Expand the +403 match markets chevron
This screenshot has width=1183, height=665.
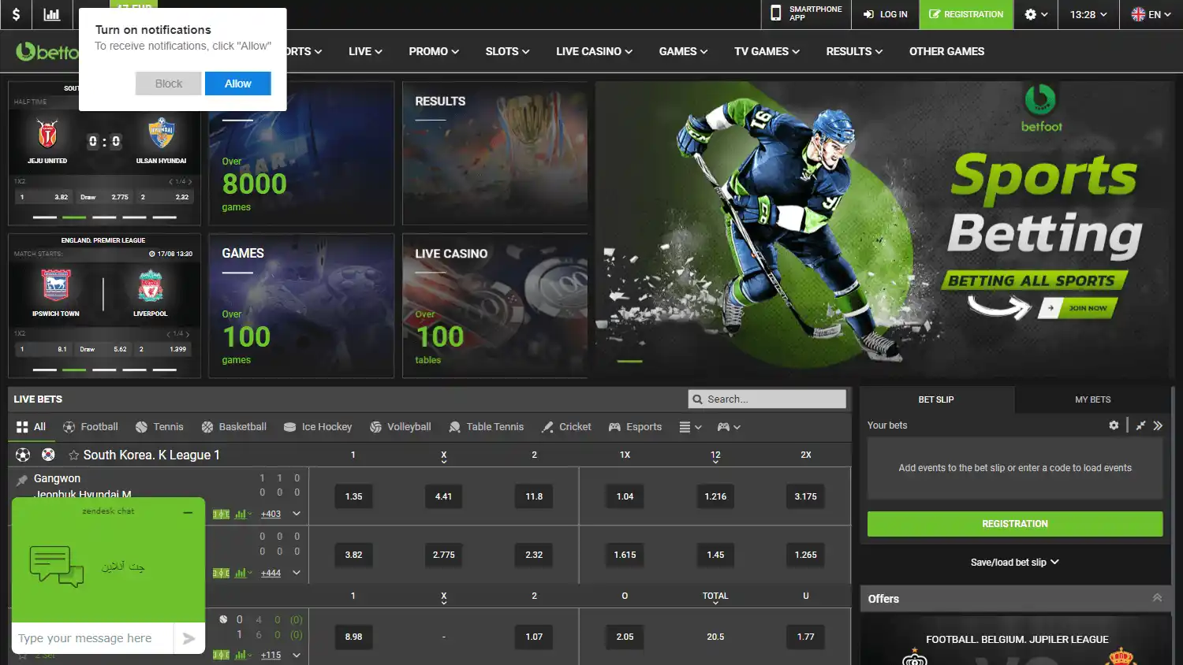coord(297,514)
